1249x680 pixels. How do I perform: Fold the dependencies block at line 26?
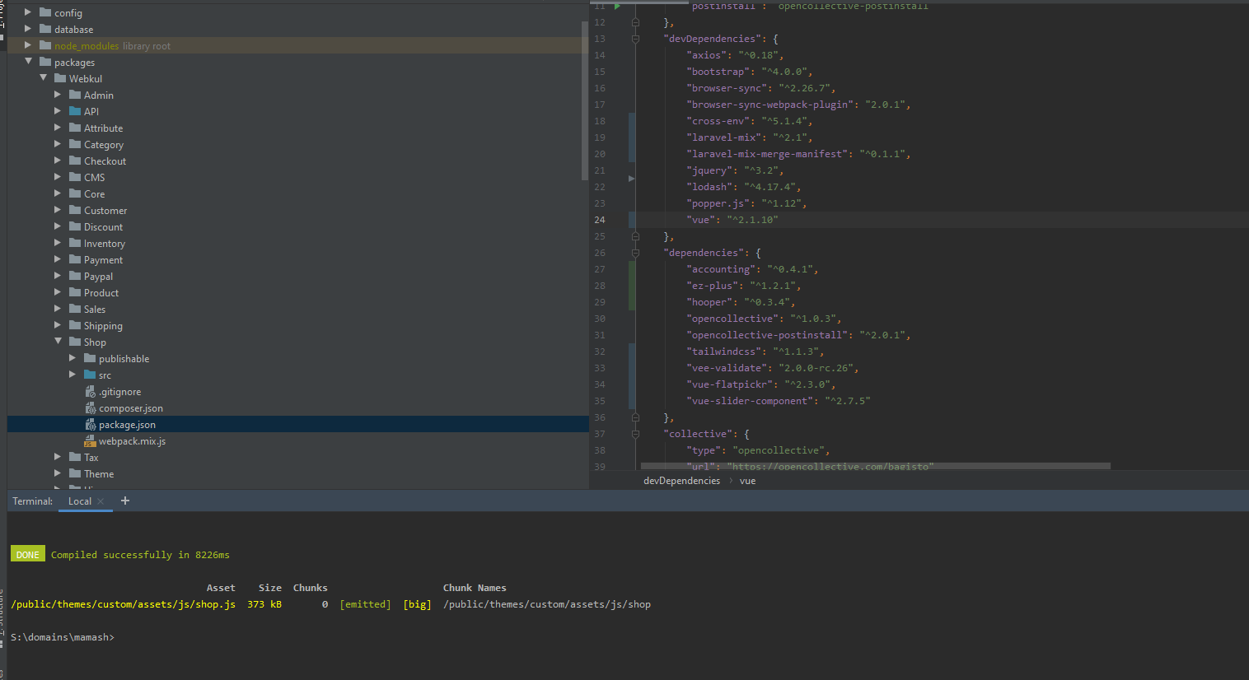pyautogui.click(x=635, y=253)
